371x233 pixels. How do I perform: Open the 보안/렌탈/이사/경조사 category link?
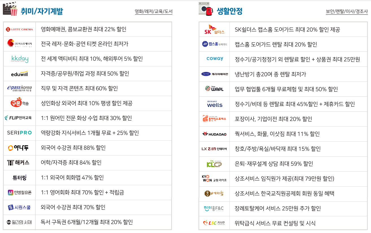[347, 12]
